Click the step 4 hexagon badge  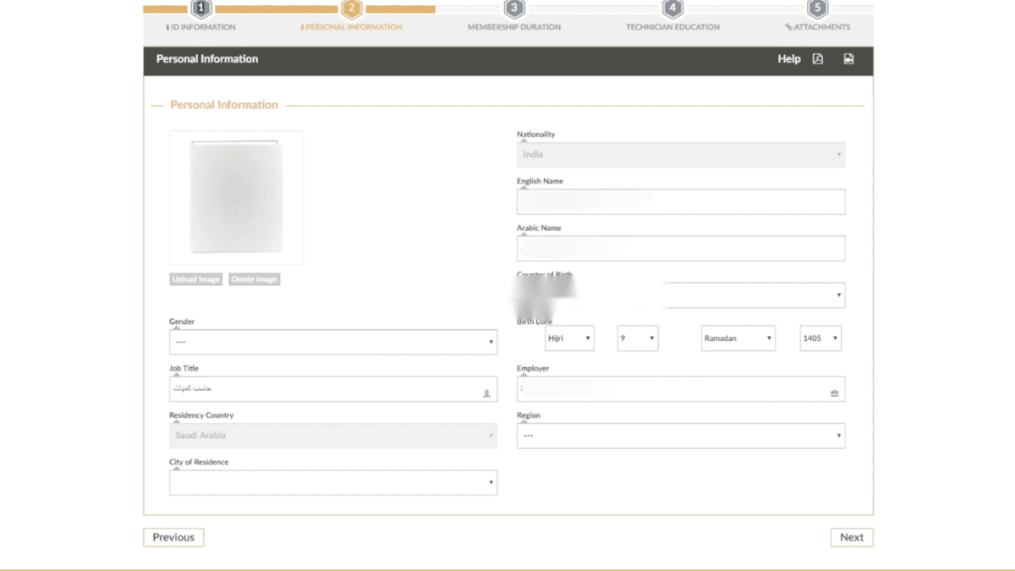tap(672, 9)
